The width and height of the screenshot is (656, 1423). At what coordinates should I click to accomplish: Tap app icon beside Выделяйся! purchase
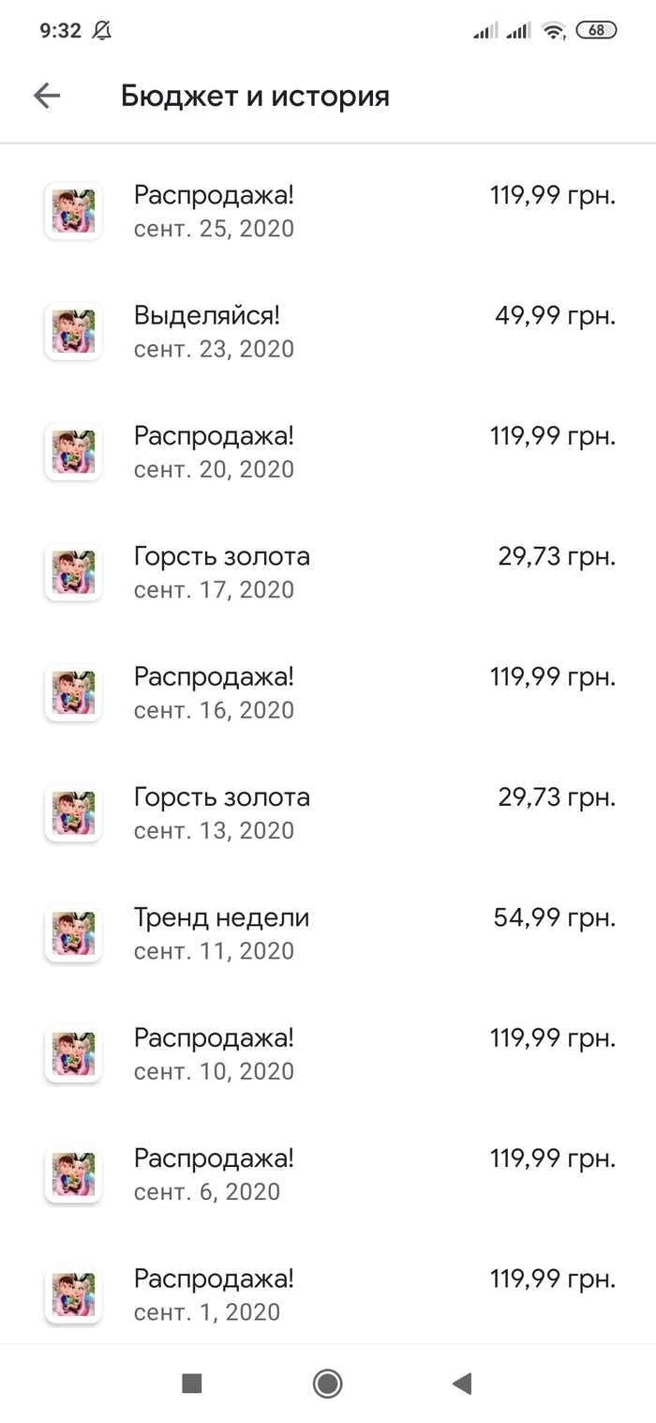click(x=73, y=331)
